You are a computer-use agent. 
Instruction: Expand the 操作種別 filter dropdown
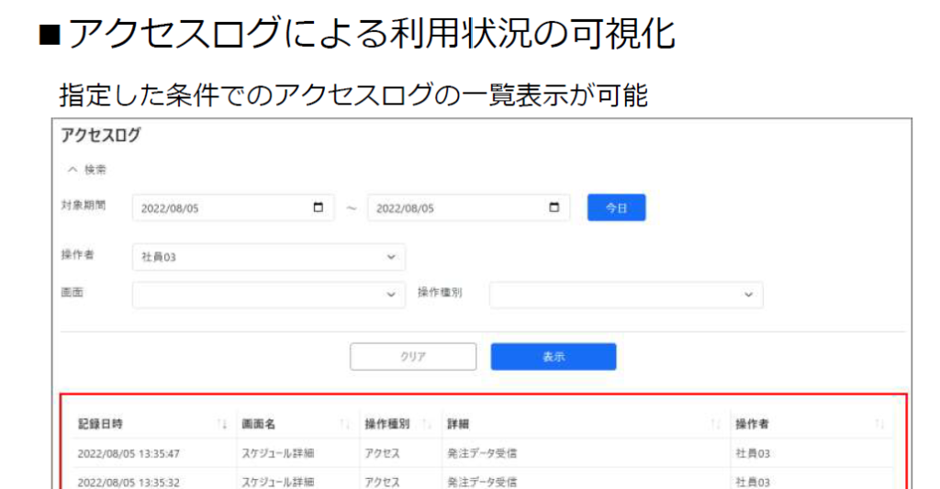click(625, 295)
